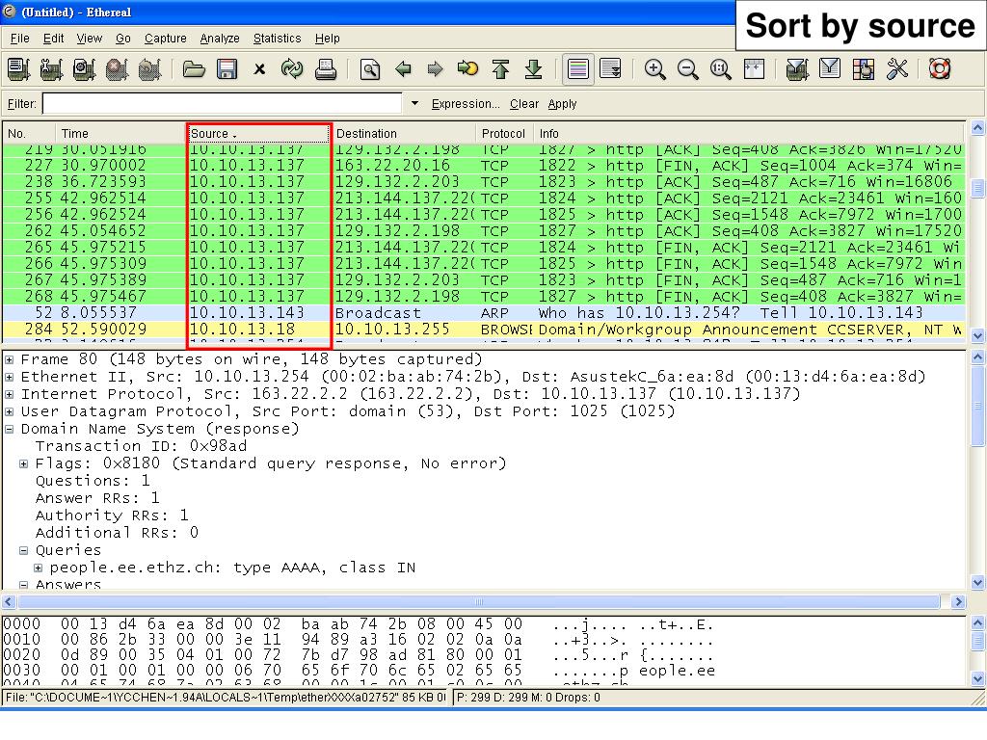
Task: Expand the people.ee.ethz.ch query entry
Action: (x=39, y=568)
